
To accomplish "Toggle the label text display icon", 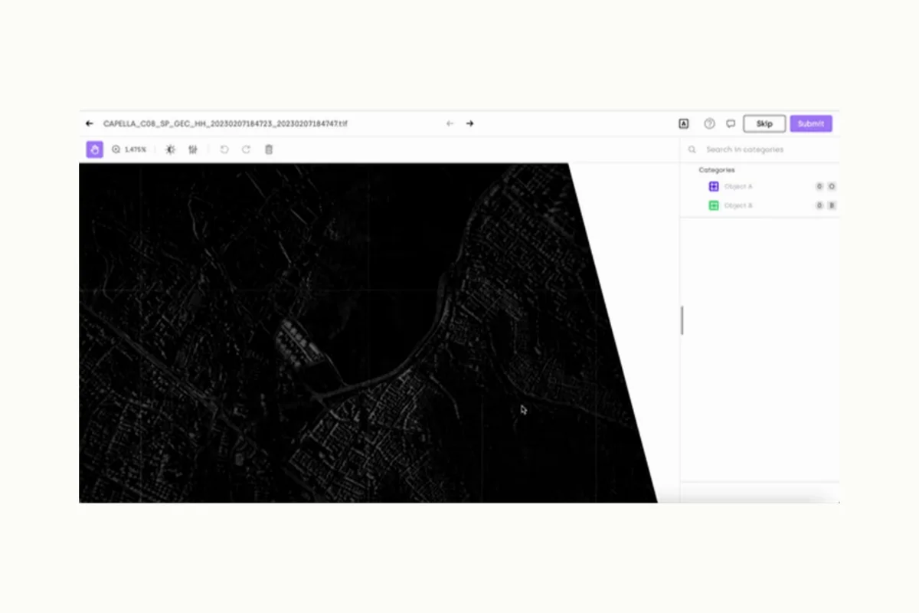I will [x=684, y=123].
